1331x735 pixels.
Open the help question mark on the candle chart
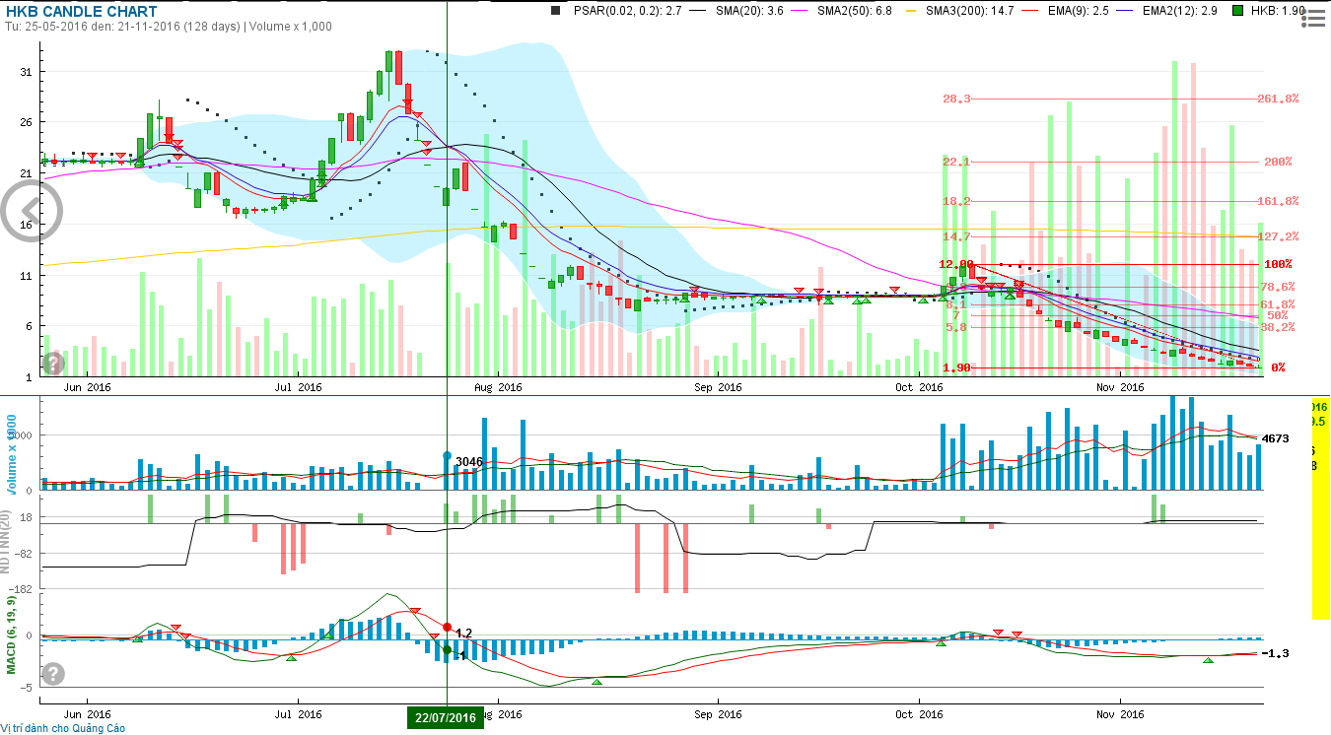tap(54, 364)
